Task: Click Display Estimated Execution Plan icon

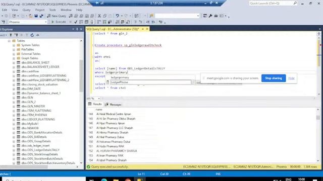Action: (x=81, y=22)
